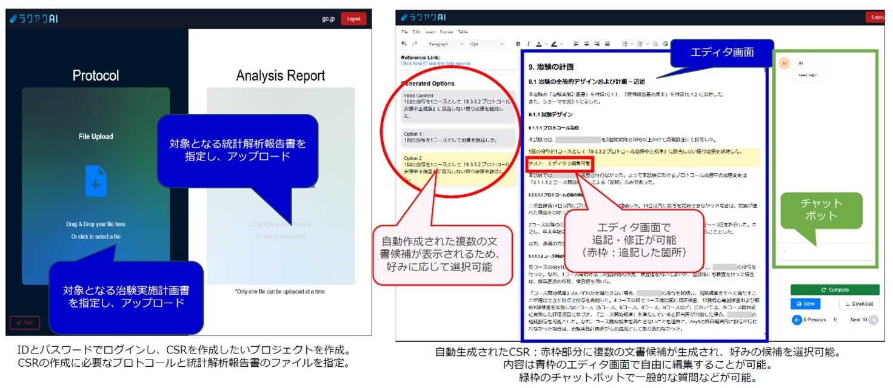
Task: Select the Option 2 generated text card
Action: point(458,169)
